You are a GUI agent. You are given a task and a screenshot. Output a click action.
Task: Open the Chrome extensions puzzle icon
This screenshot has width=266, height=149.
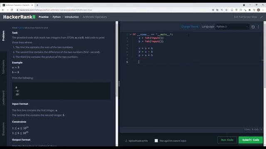pyautogui.click(x=249, y=10)
